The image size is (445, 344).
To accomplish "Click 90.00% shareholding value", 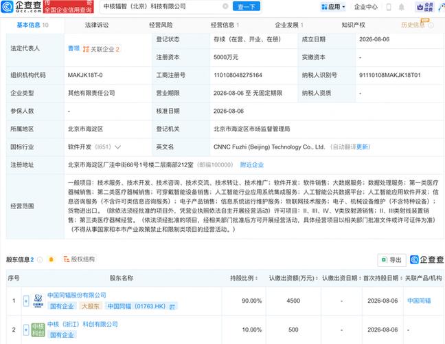I will pyautogui.click(x=252, y=301).
